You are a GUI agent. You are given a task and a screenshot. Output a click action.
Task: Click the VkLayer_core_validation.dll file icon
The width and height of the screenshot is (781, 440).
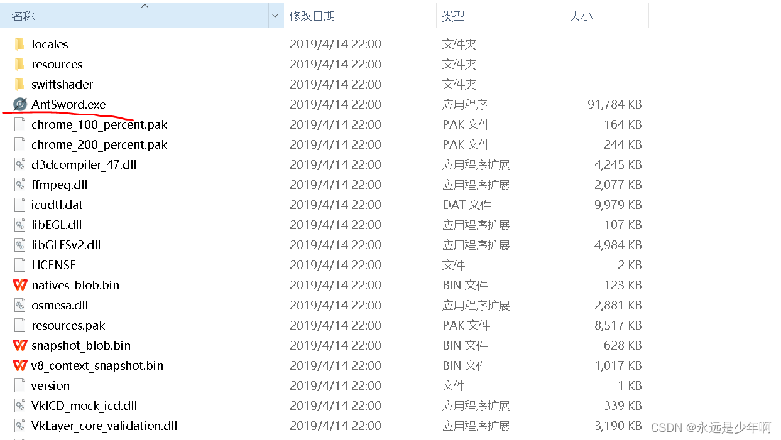(20, 426)
